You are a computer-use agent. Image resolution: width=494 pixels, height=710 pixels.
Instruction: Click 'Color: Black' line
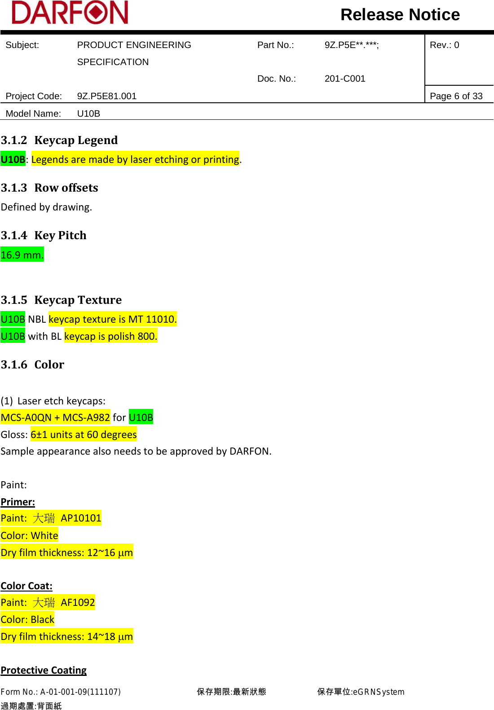27,619
